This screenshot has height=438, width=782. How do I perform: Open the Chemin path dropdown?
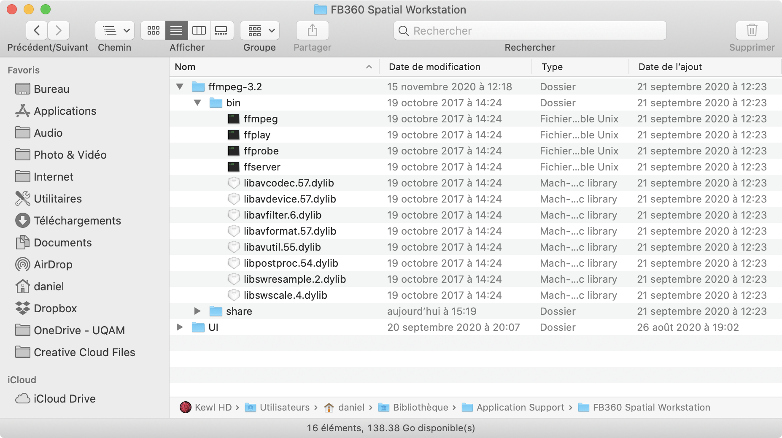[115, 30]
